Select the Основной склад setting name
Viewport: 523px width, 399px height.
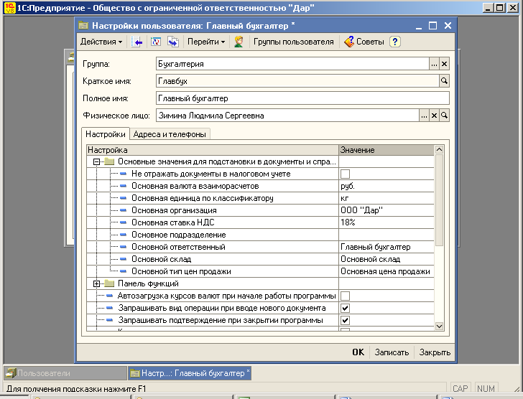[161, 259]
